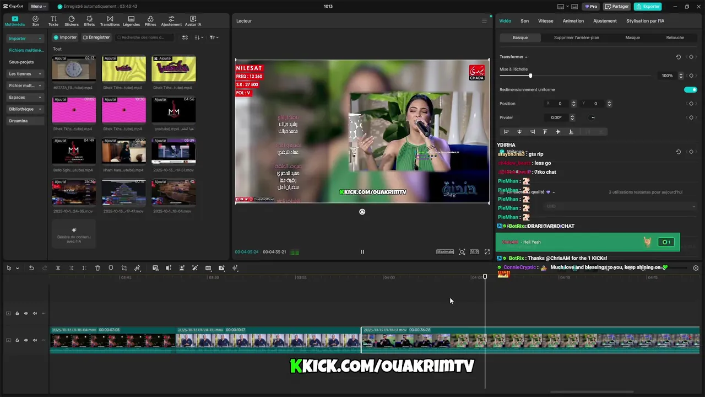Screen dimensions: 705x397
Task: Click the align top icon
Action: pos(545,132)
